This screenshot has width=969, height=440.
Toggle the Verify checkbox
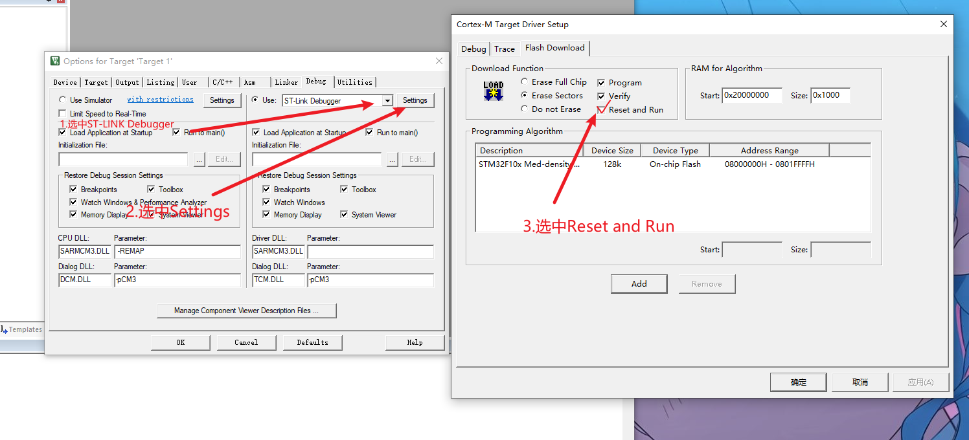[x=601, y=96]
